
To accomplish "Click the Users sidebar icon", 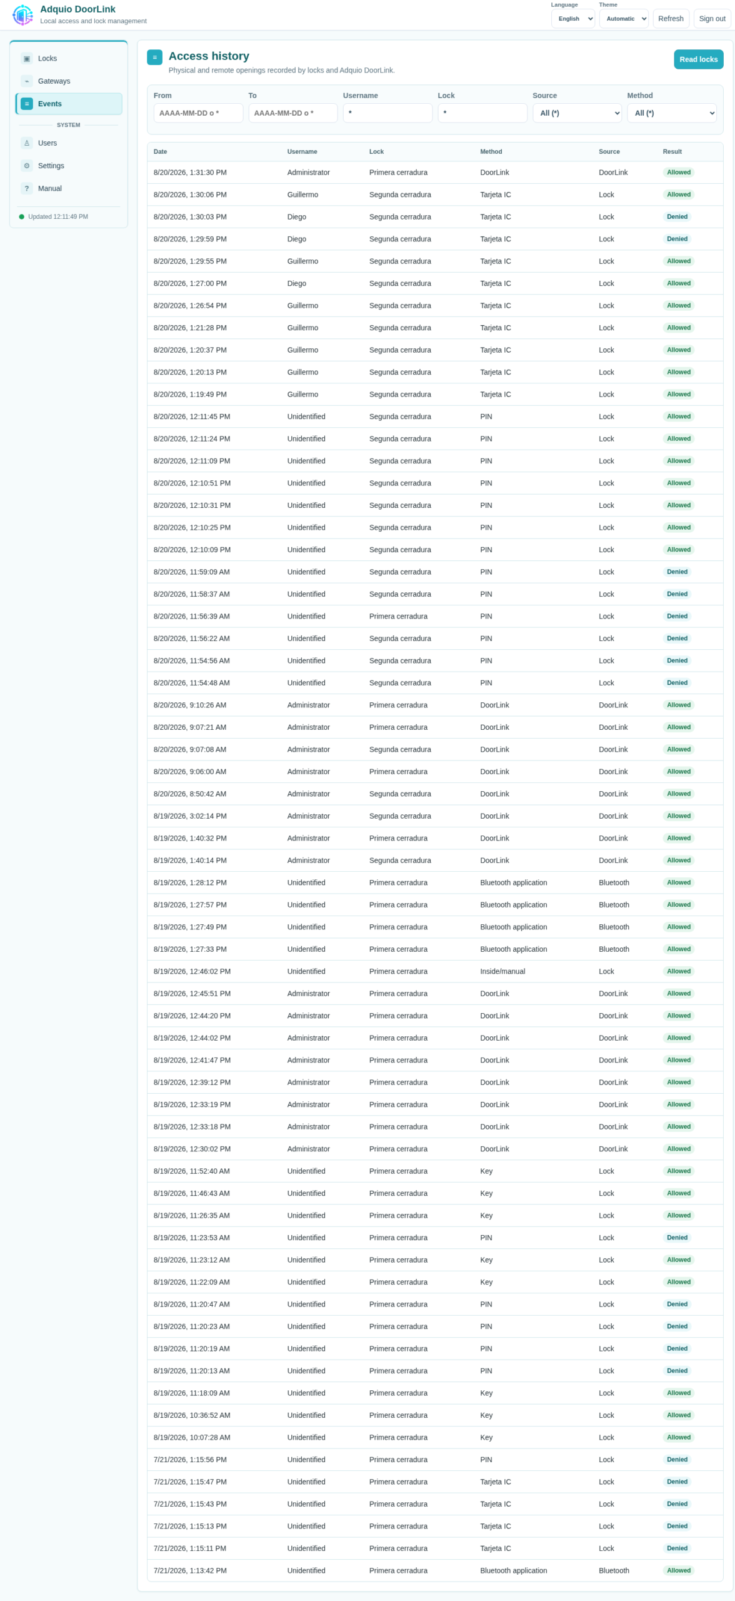I will click(27, 143).
